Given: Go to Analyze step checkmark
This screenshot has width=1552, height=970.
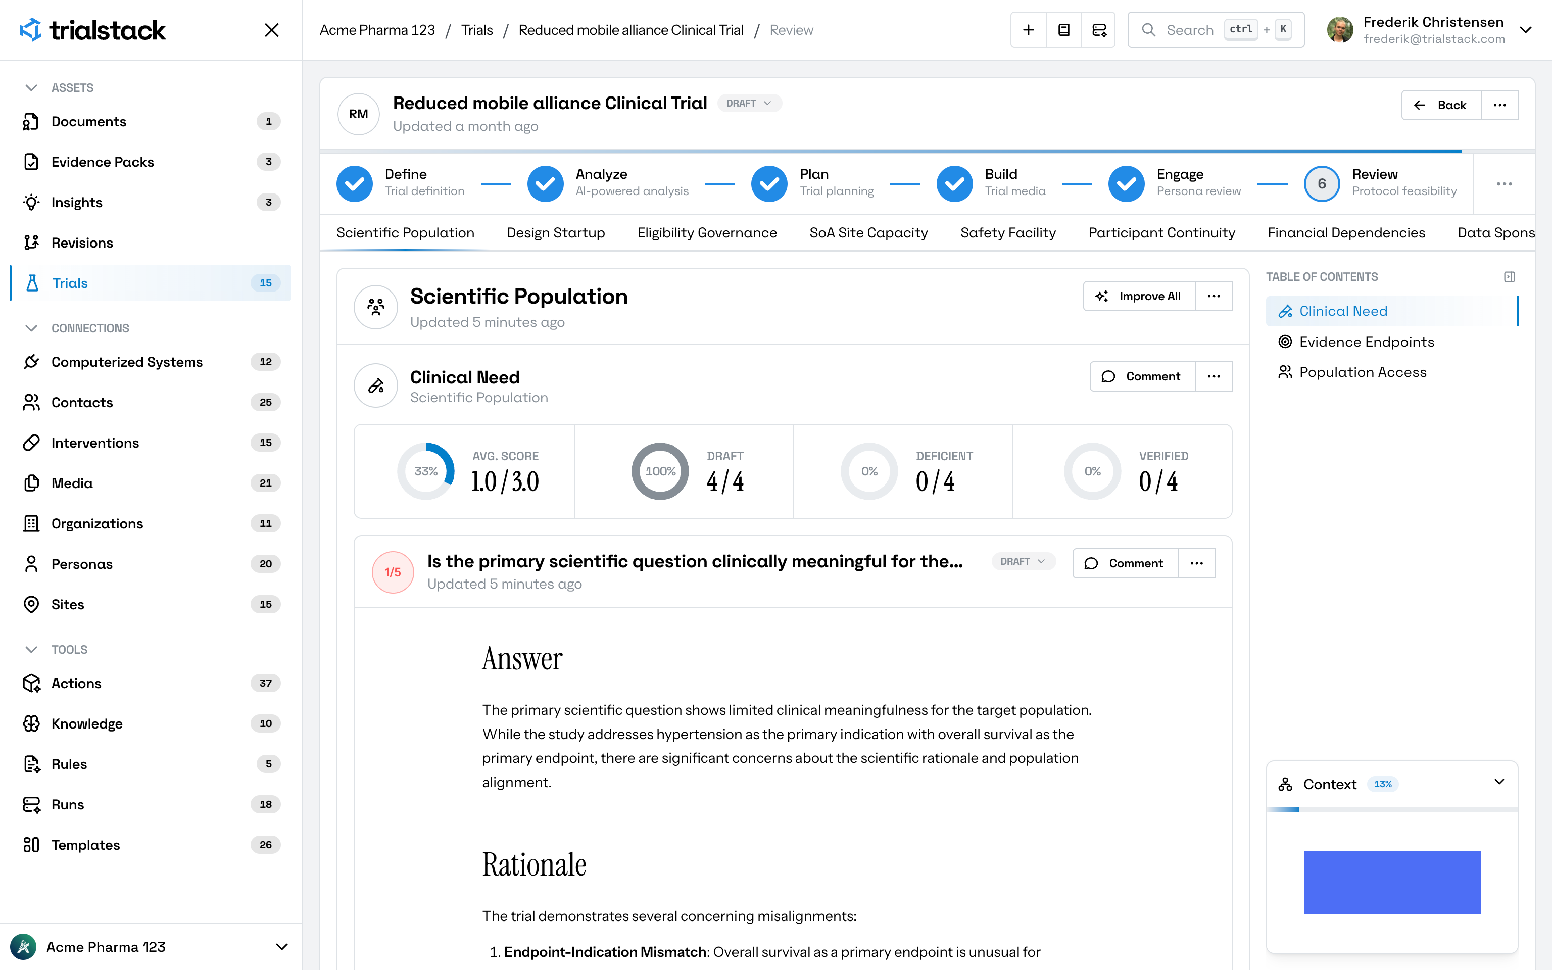Looking at the screenshot, I should click(x=545, y=184).
